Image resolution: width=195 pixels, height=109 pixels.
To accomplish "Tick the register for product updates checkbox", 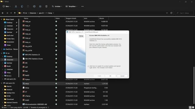I will pyautogui.click(x=88, y=66).
